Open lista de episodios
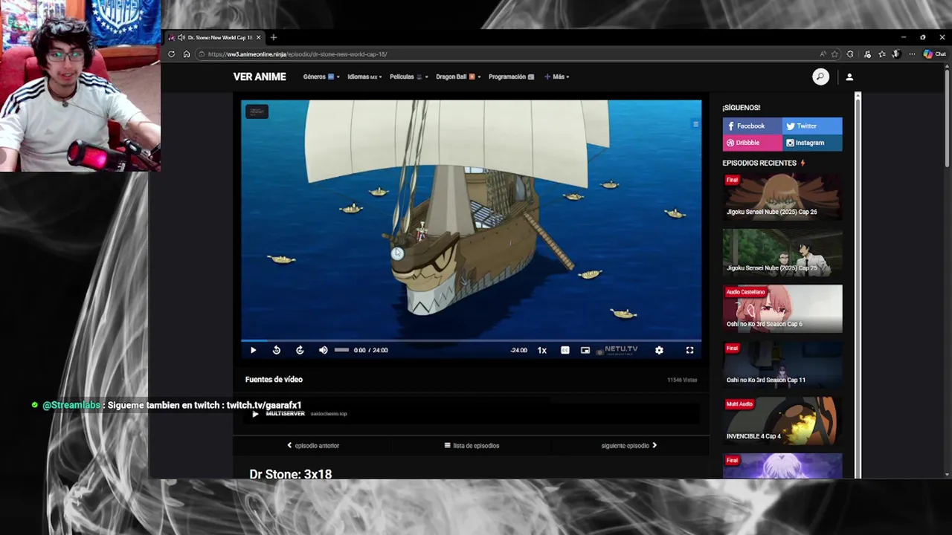 [472, 446]
